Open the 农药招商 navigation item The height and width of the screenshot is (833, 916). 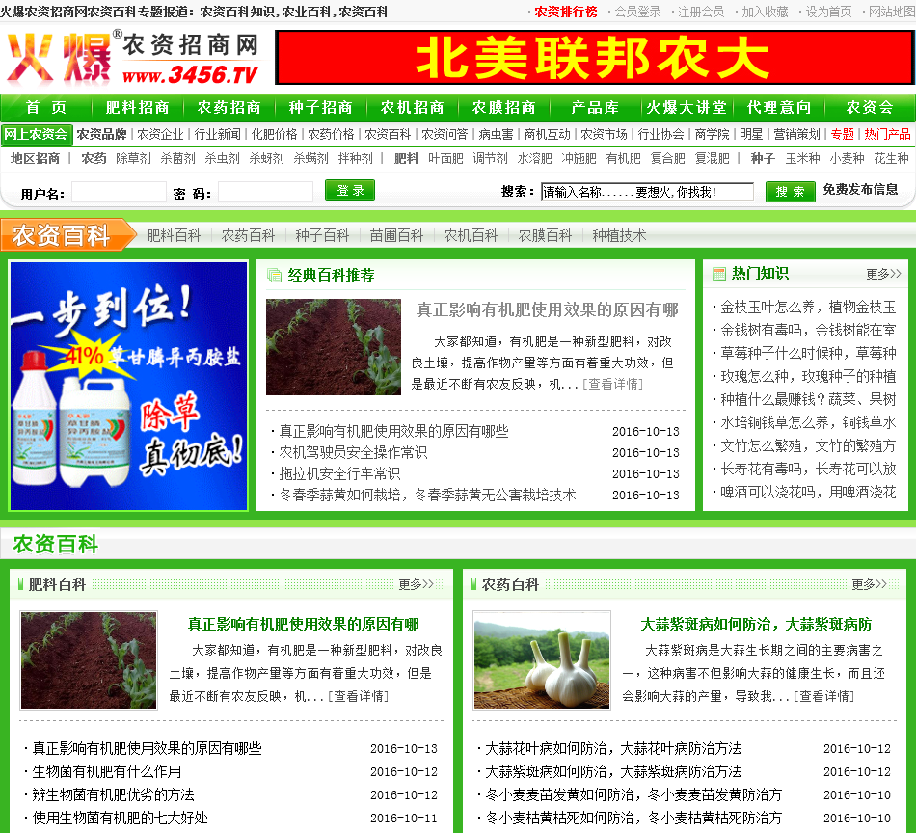coord(229,107)
